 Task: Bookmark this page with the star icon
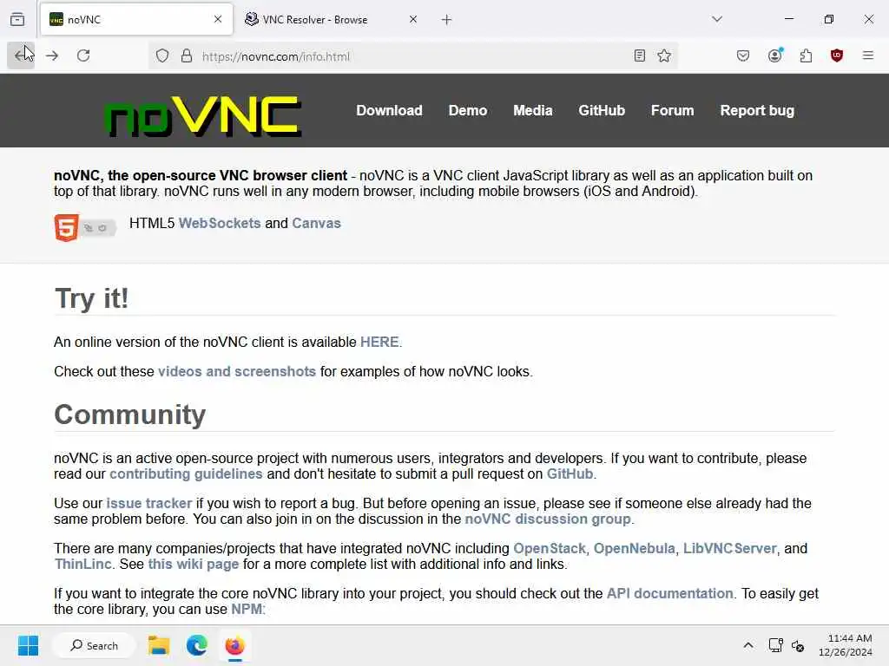tap(664, 55)
